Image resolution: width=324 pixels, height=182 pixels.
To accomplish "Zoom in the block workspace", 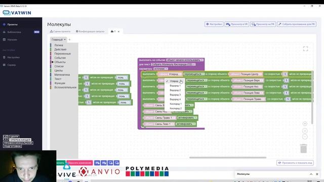I will click(305, 131).
